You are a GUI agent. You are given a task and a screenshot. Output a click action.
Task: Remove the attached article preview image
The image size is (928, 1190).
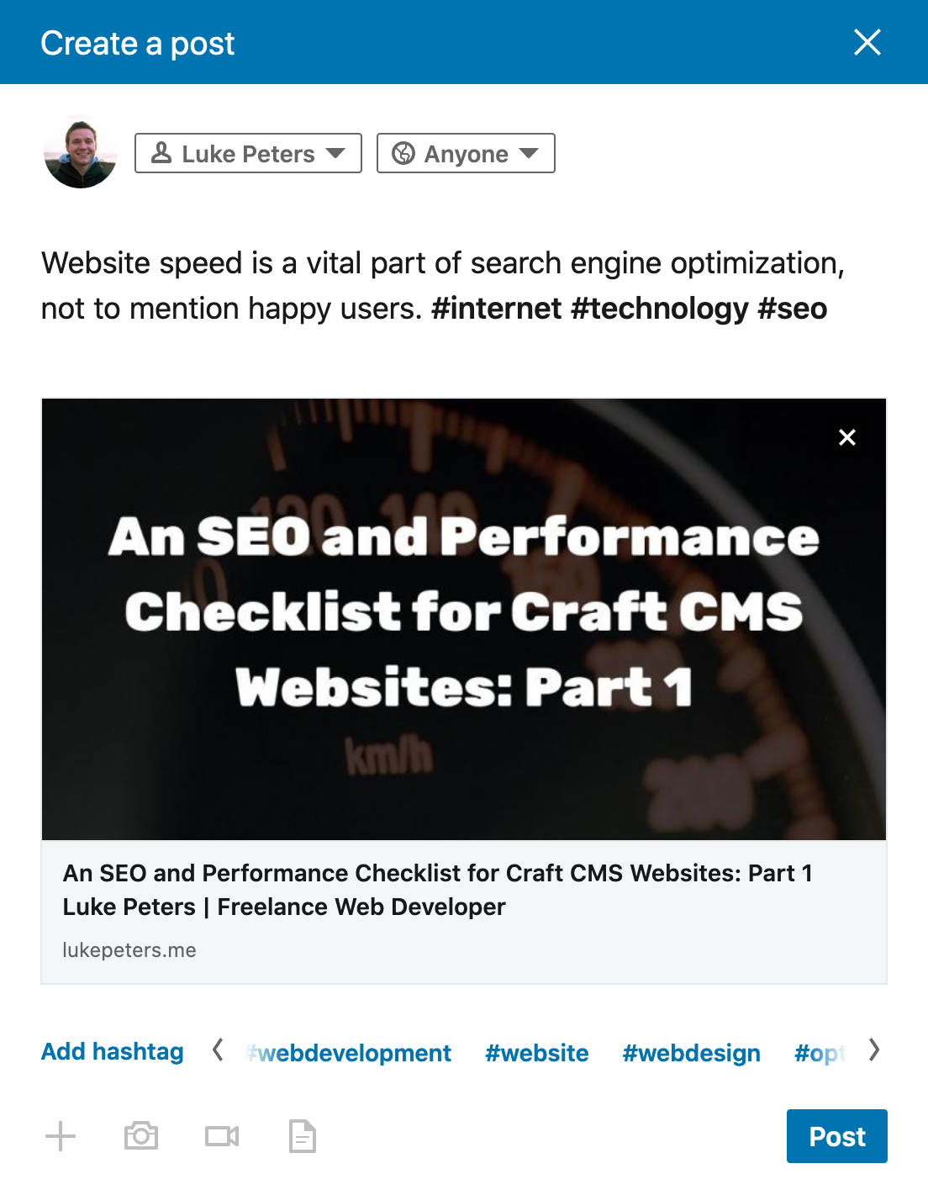pos(846,436)
